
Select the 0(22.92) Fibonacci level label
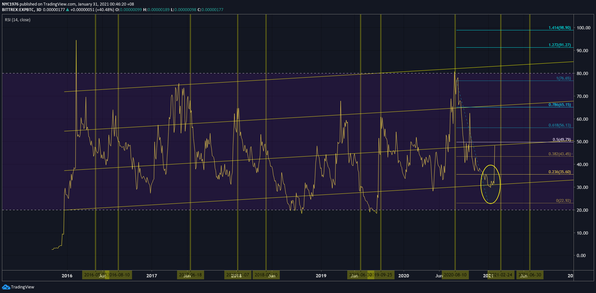click(563, 201)
